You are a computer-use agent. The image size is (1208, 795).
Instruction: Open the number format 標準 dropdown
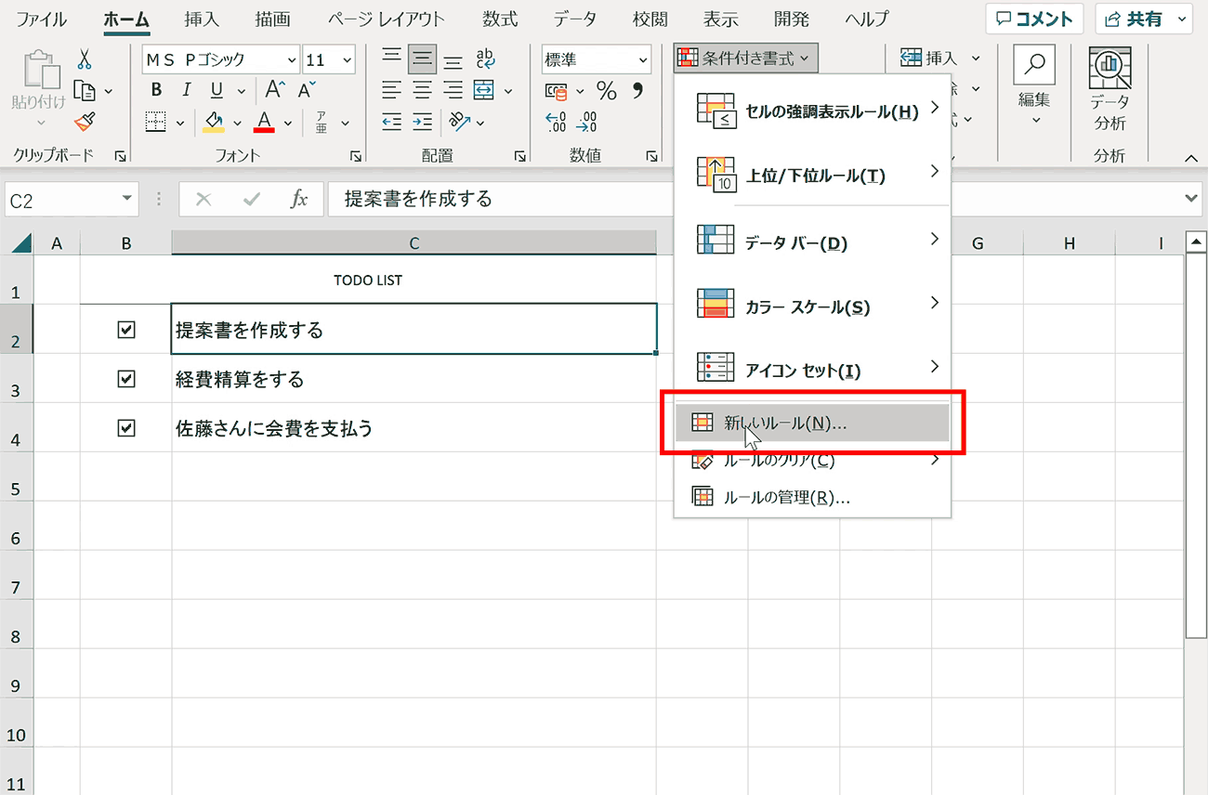point(643,60)
